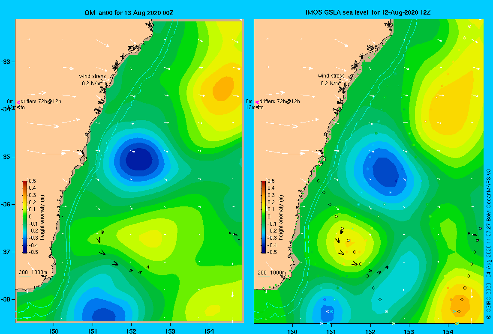This screenshot has height=334, width=493.
Task: Click longitude 153 under IMOS GSLA map
Action: pos(409,331)
